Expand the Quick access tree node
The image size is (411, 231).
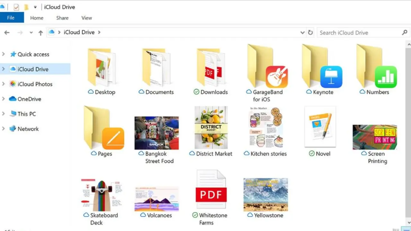click(4, 54)
